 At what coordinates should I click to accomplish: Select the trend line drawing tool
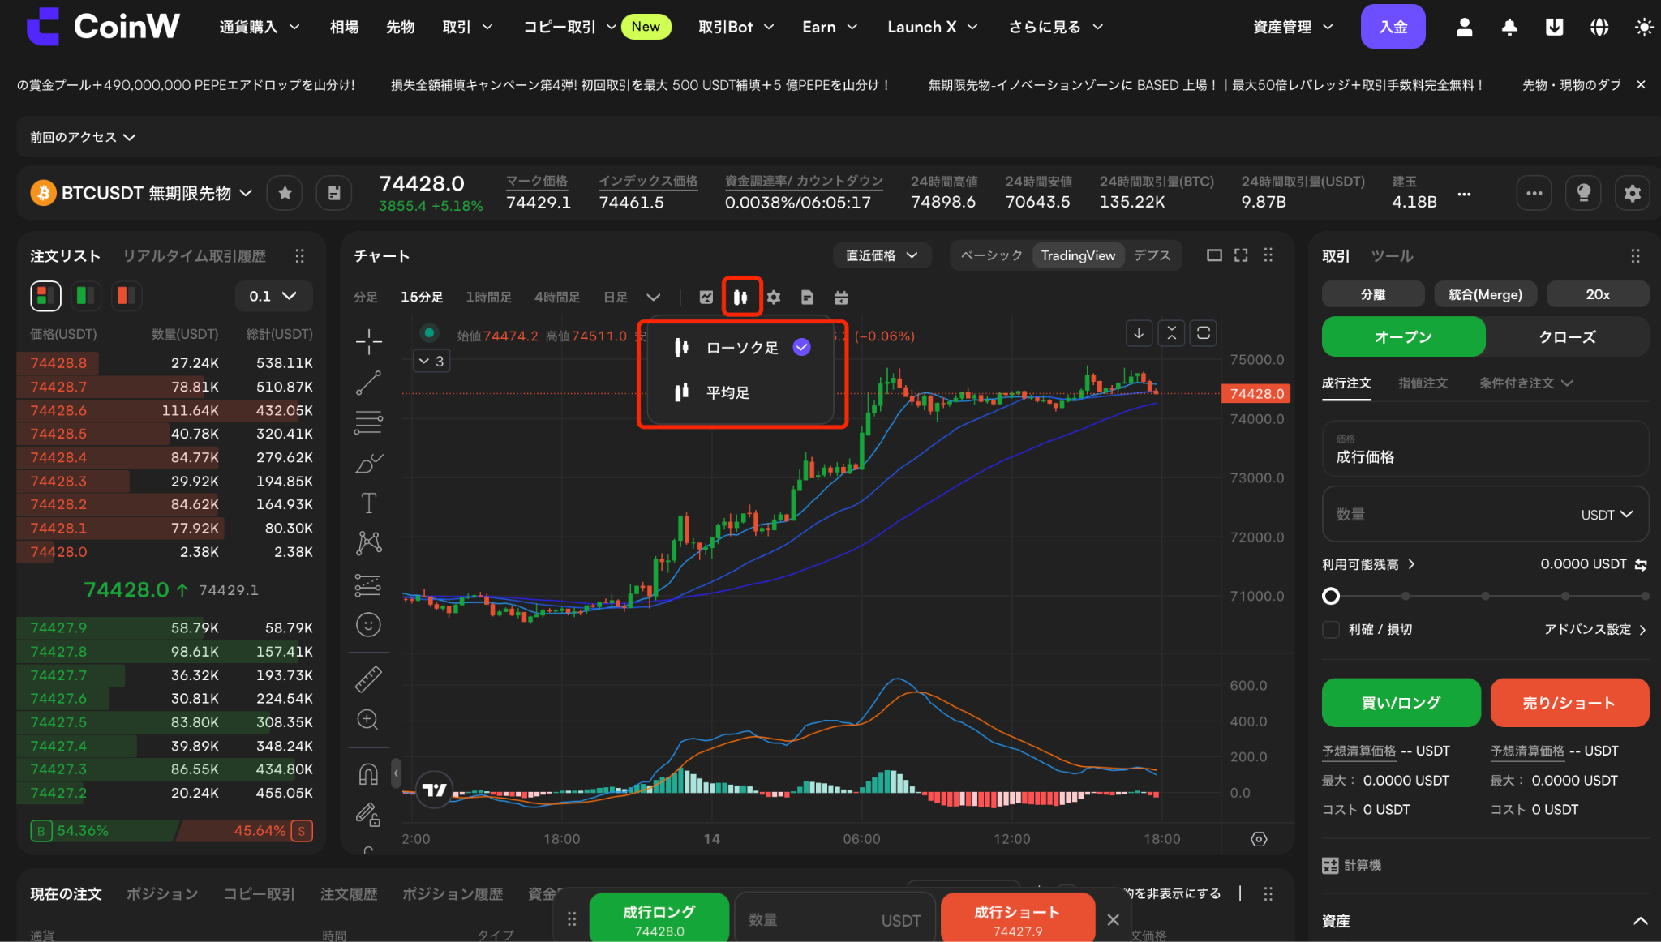click(x=368, y=383)
